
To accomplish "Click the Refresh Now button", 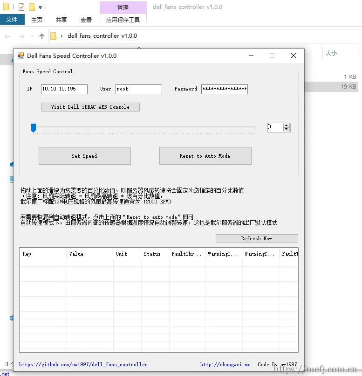I will click(x=257, y=238).
